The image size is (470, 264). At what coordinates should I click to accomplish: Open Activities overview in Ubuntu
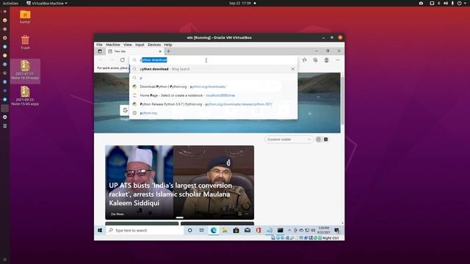(10, 3)
